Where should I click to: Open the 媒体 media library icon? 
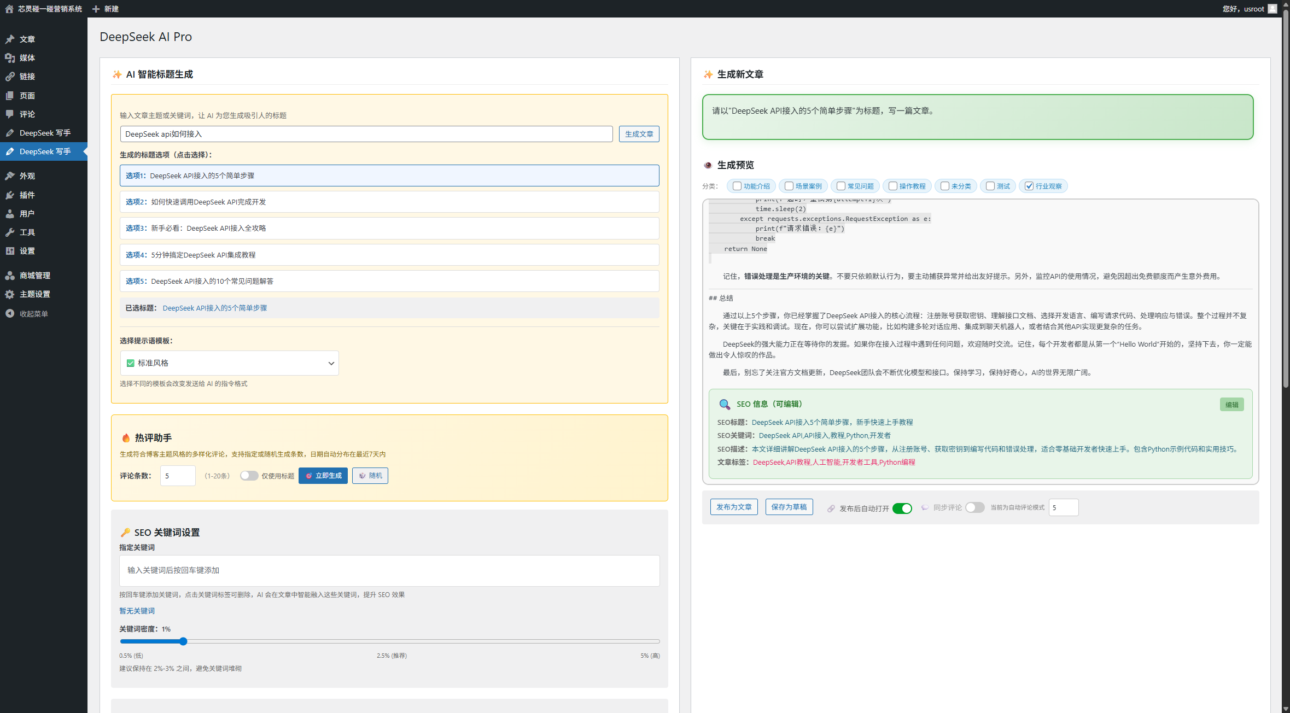coord(10,58)
